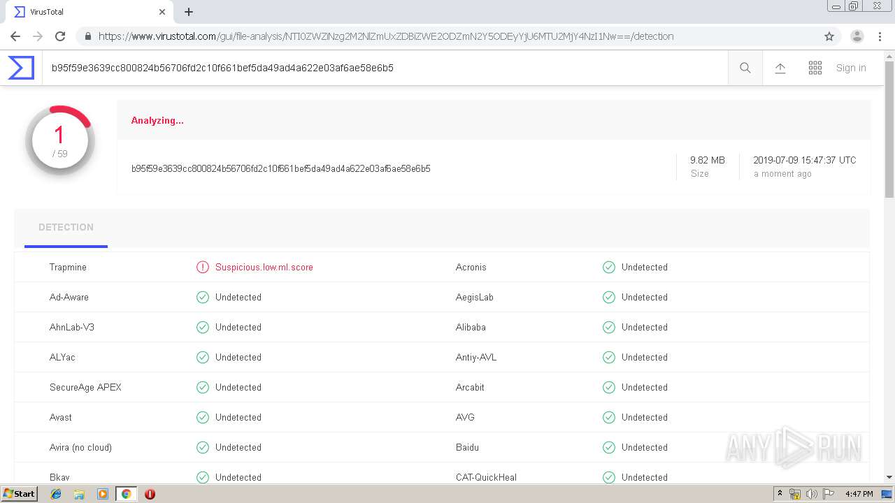Select the DETECTION tab
895x503 pixels.
tap(66, 228)
